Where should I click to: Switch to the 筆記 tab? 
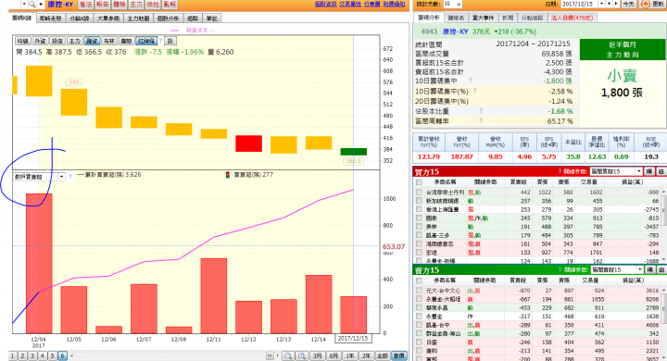pos(212,19)
